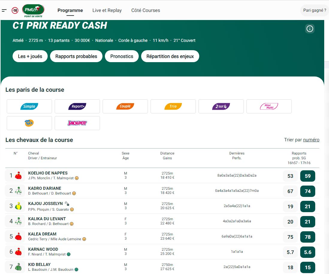Screen dimensions: 329x274
Task: Open horse KADRO D'ARIANE
Action: point(45,188)
